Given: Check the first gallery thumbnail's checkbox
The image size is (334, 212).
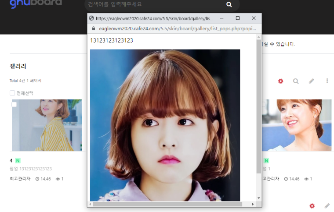Looking at the screenshot, I should (x=14, y=104).
